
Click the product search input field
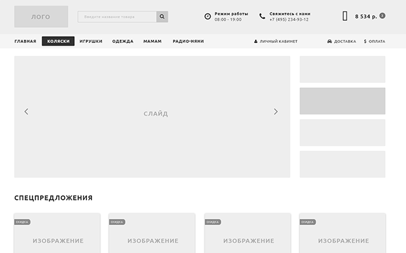[x=117, y=17]
